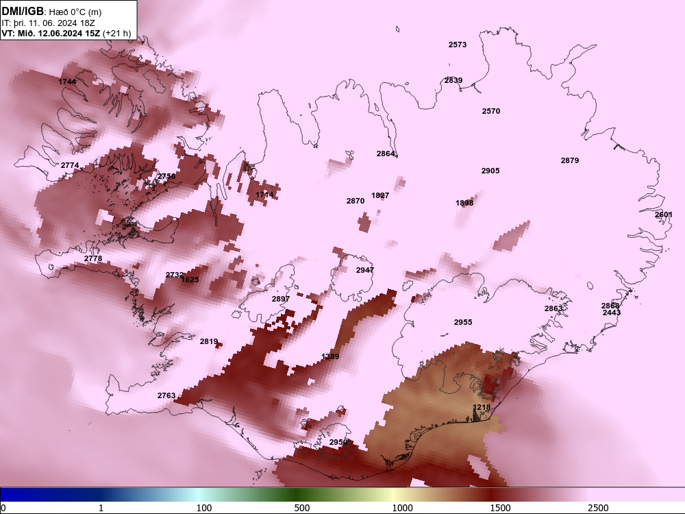This screenshot has width=685, height=514.
Task: Click the map value 1744 in the Westfjords
Action: (67, 82)
